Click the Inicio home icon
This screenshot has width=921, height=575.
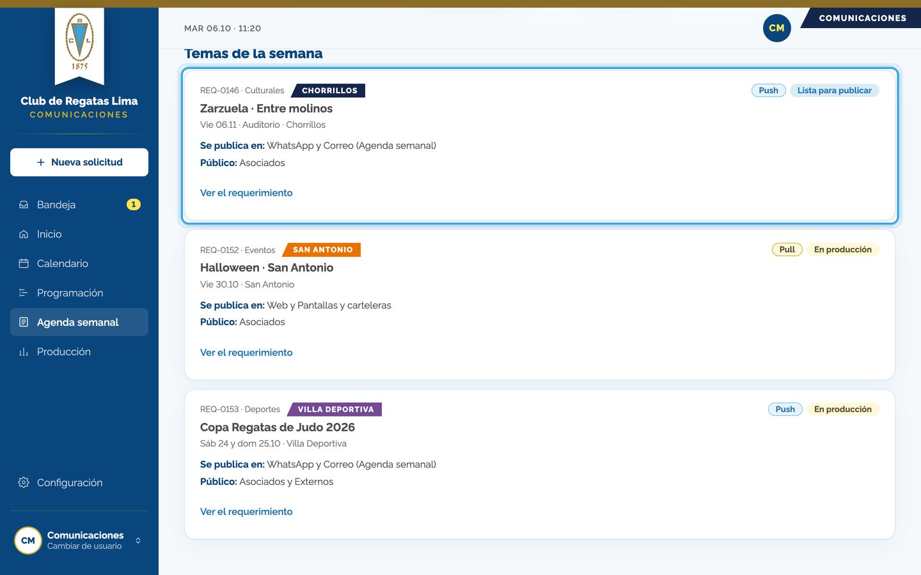(24, 234)
